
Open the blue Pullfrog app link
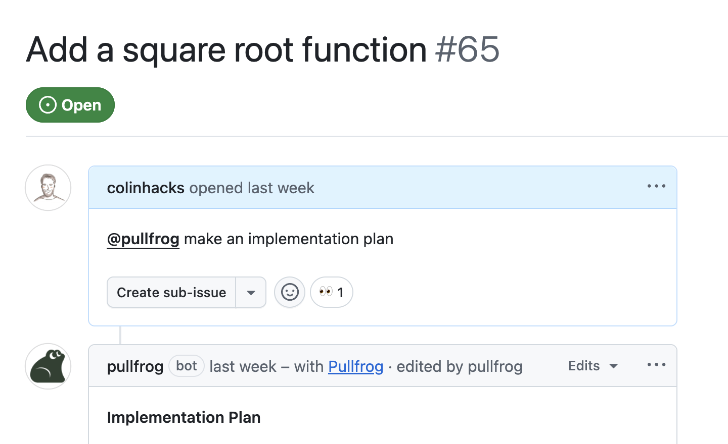pyautogui.click(x=356, y=366)
